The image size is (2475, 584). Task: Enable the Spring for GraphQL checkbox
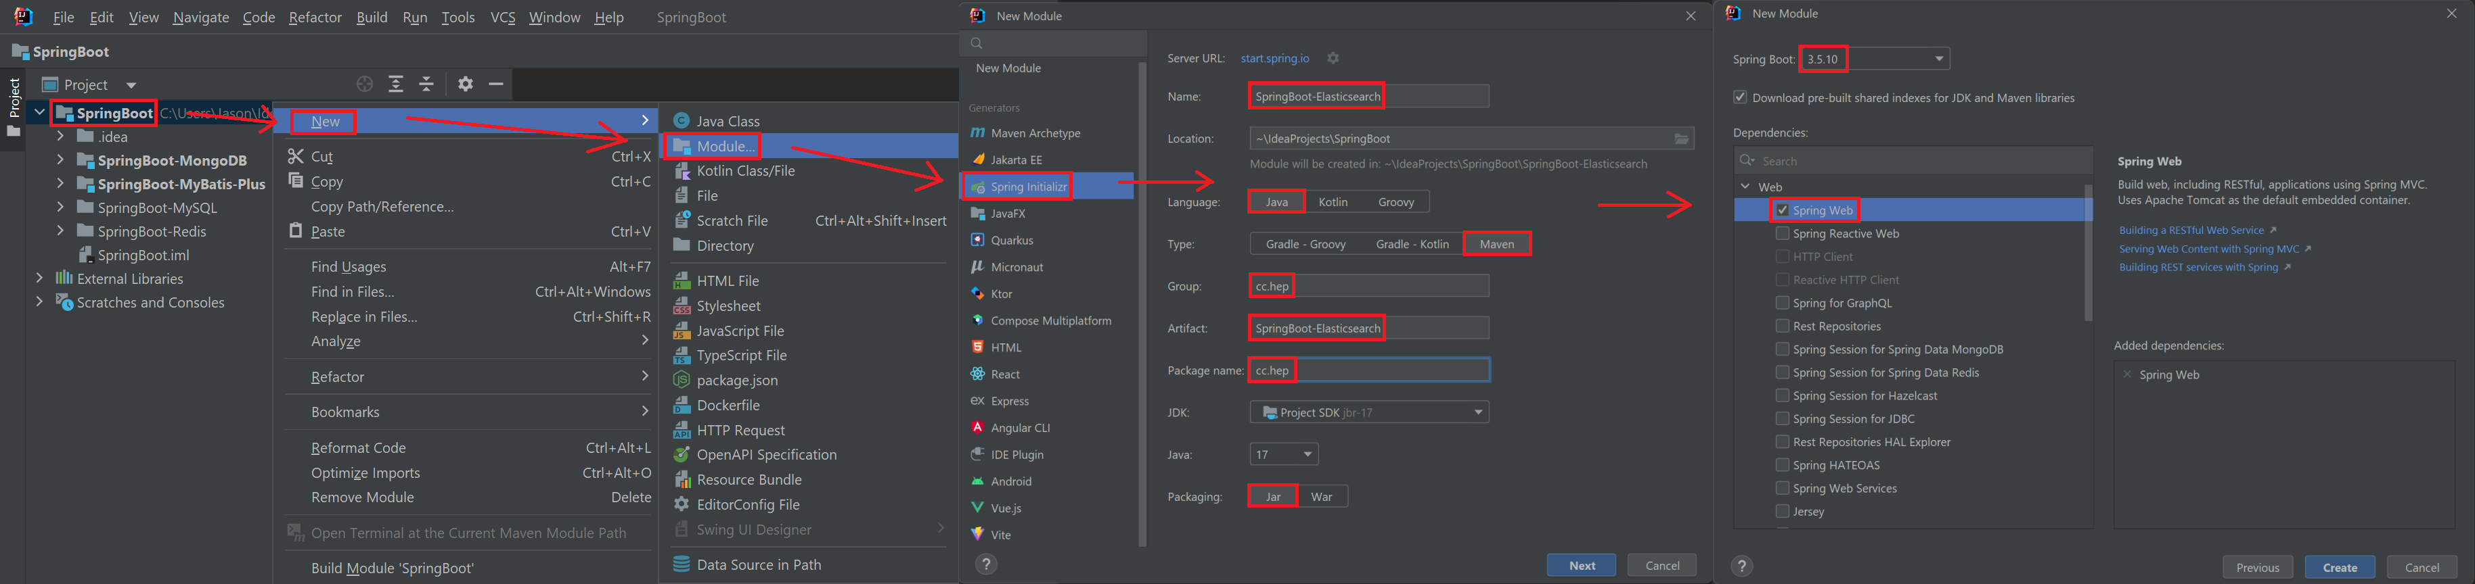pos(1782,303)
